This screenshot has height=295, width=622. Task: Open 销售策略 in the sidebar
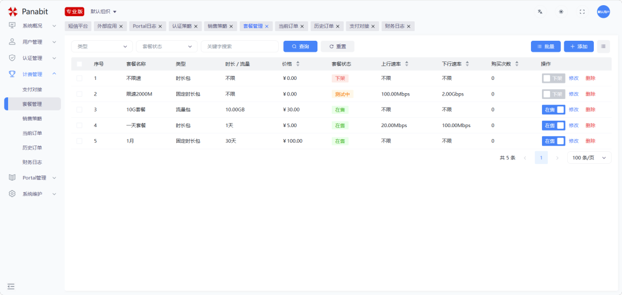pos(32,118)
